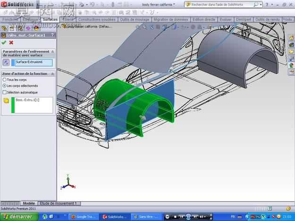Switch to Google Tra... taskbar window

tap(84, 217)
